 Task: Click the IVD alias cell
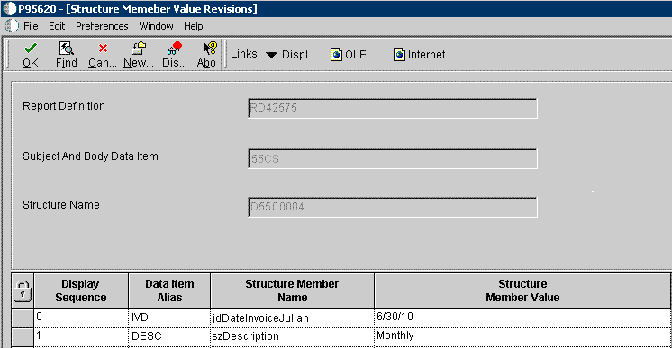(x=169, y=318)
